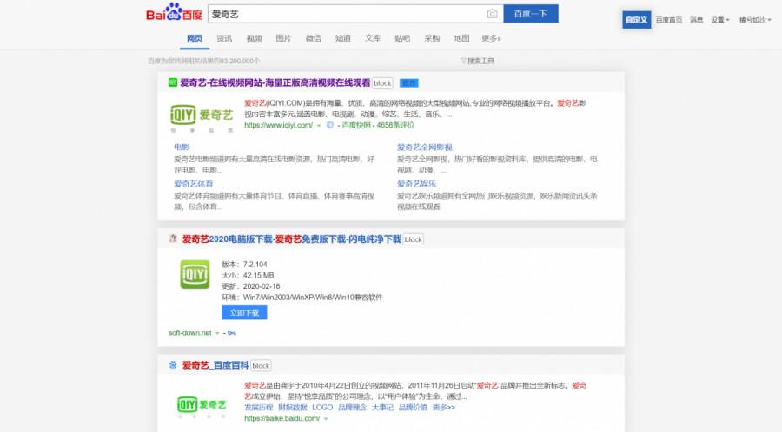782x432 pixels.
Task: Switch to the 采购 tab
Action: pyautogui.click(x=432, y=38)
